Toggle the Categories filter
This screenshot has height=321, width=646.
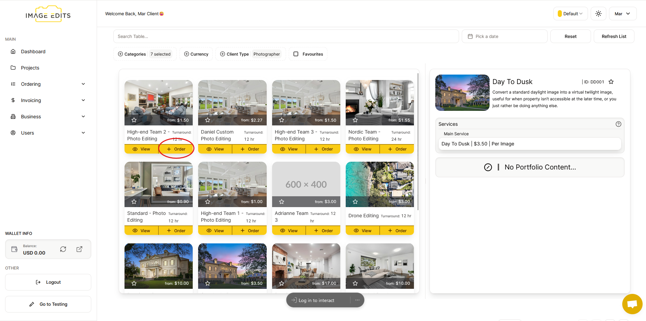pos(132,54)
